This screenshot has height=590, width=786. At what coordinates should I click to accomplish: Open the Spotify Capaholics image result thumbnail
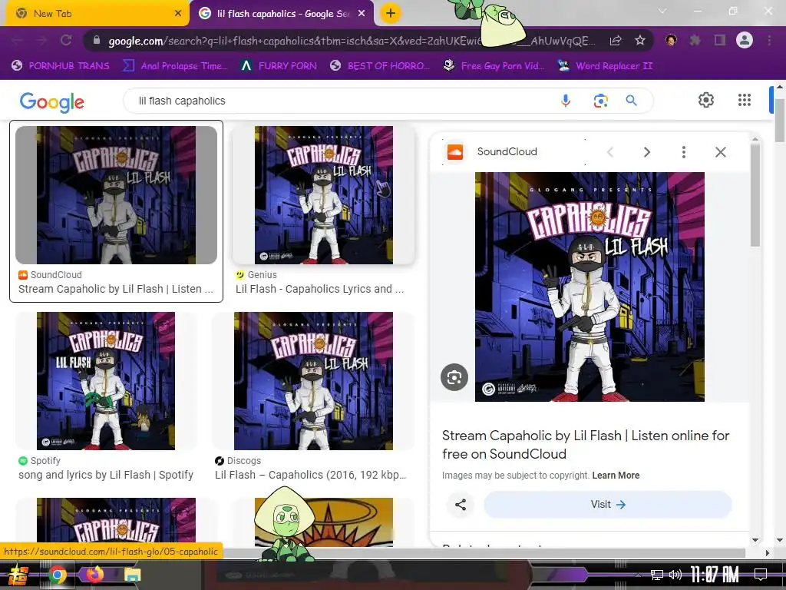(x=106, y=381)
